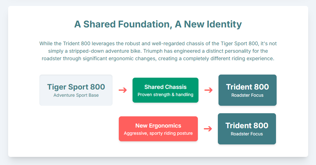The image size is (316, 165).
Task: Click the Trident 800 title beside New Ergonomics
Action: pyautogui.click(x=247, y=125)
